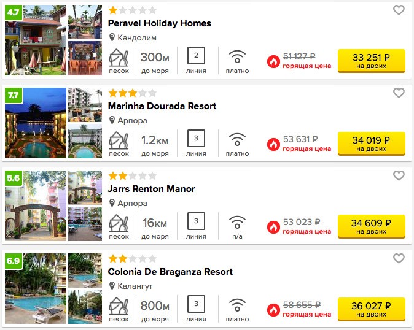Click the Wi-Fi n/a icon for Jarrs Renton Manor
The height and width of the screenshot is (330, 414).
[237, 222]
